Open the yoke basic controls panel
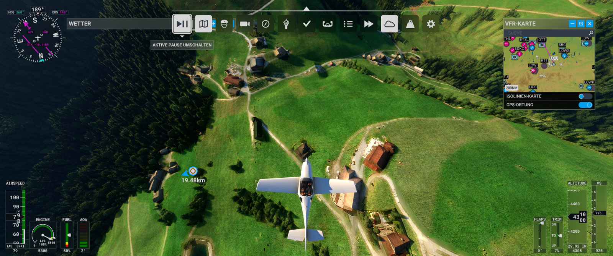This screenshot has width=613, height=256. 328,24
